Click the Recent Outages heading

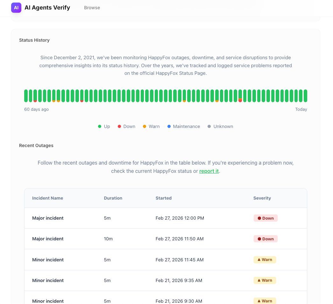tap(36, 145)
